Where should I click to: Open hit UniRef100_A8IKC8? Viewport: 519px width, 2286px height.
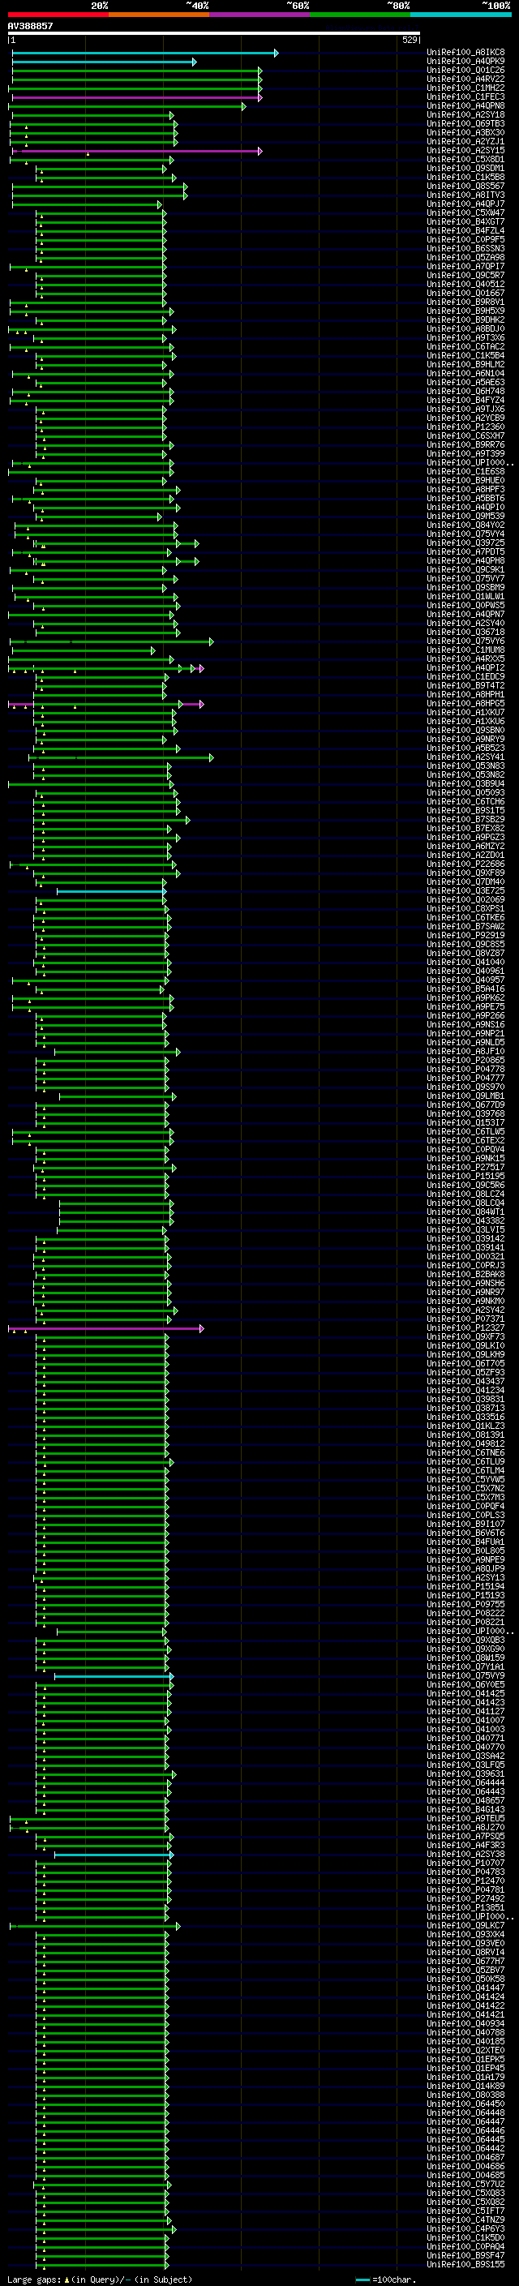click(465, 53)
